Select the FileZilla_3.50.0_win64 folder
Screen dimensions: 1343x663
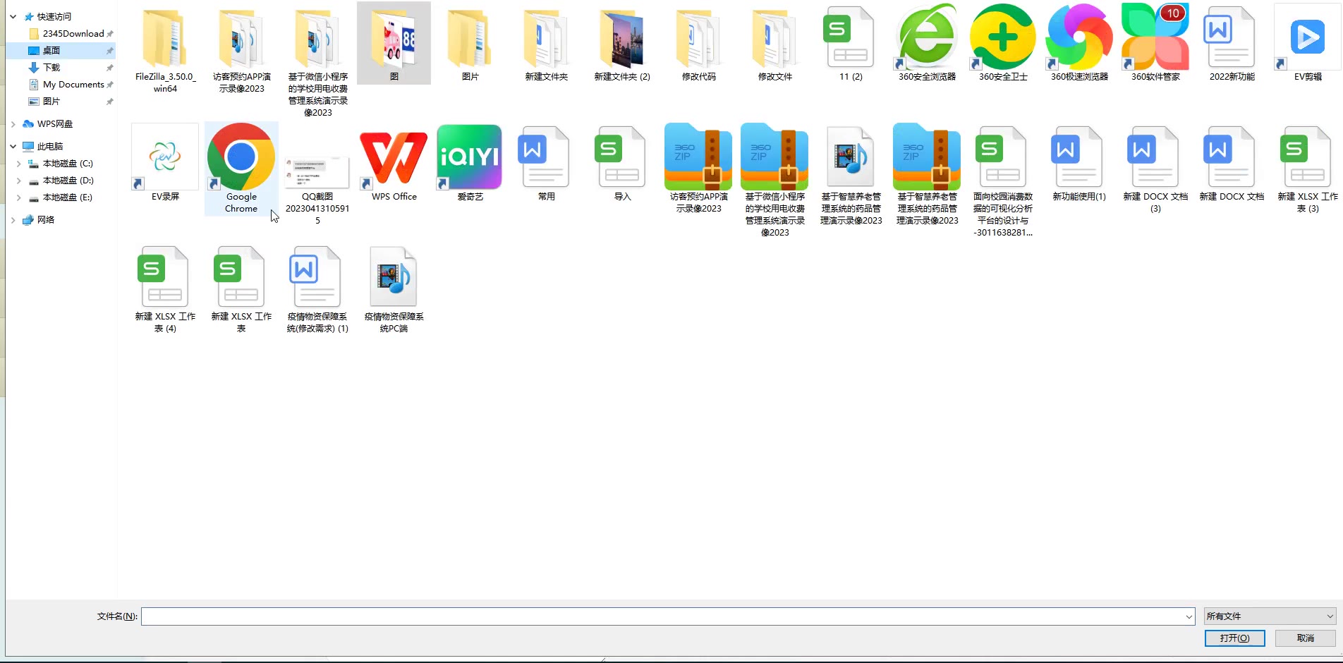pyautogui.click(x=165, y=49)
